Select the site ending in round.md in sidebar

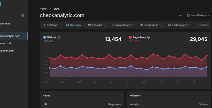coord(5,43)
